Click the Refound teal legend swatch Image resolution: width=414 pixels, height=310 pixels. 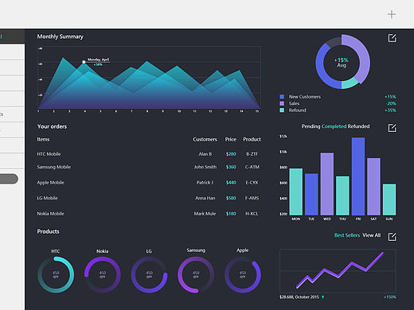[x=282, y=110]
